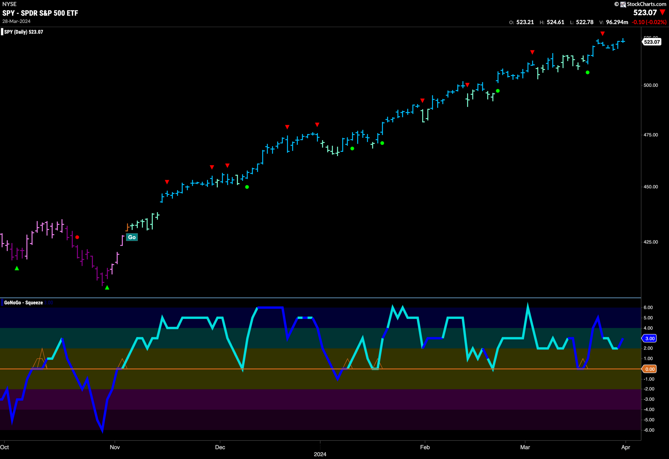Click the 500.00 price axis label

click(x=651, y=85)
